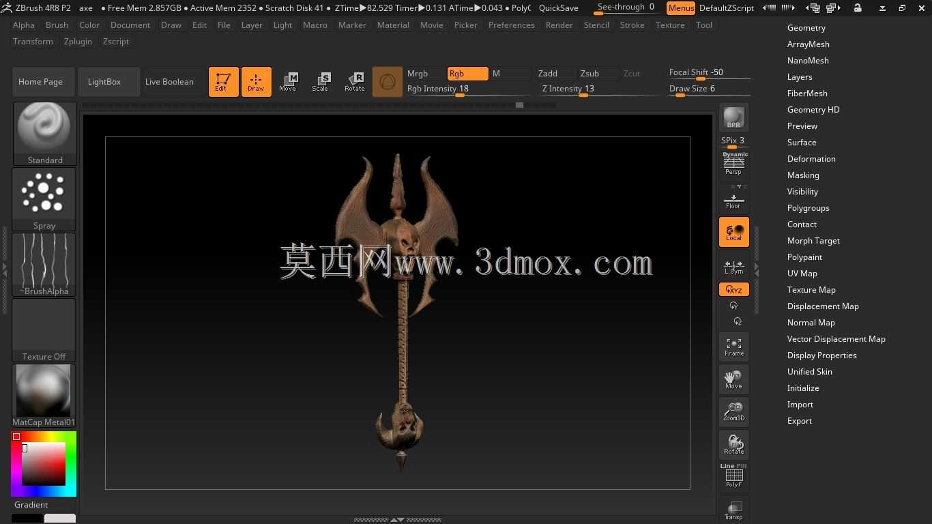Enable Zadd sculpting mode
The image size is (932, 524).
point(555,74)
